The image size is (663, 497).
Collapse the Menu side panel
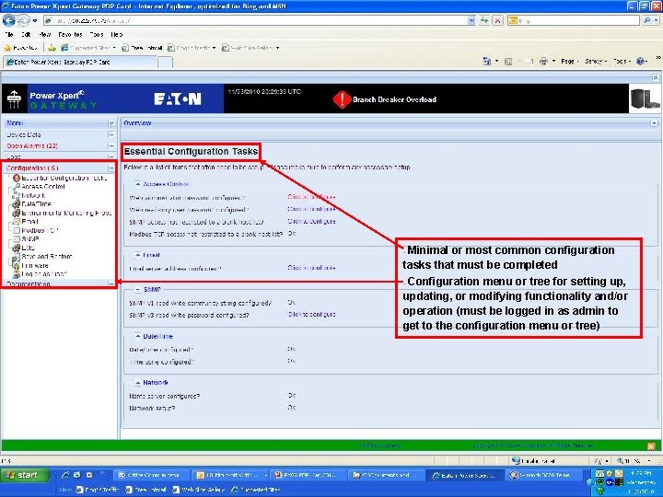(111, 123)
